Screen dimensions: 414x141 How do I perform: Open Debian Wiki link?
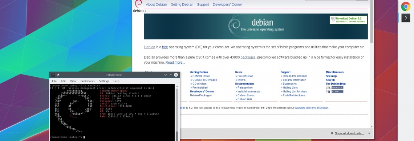[244, 99]
